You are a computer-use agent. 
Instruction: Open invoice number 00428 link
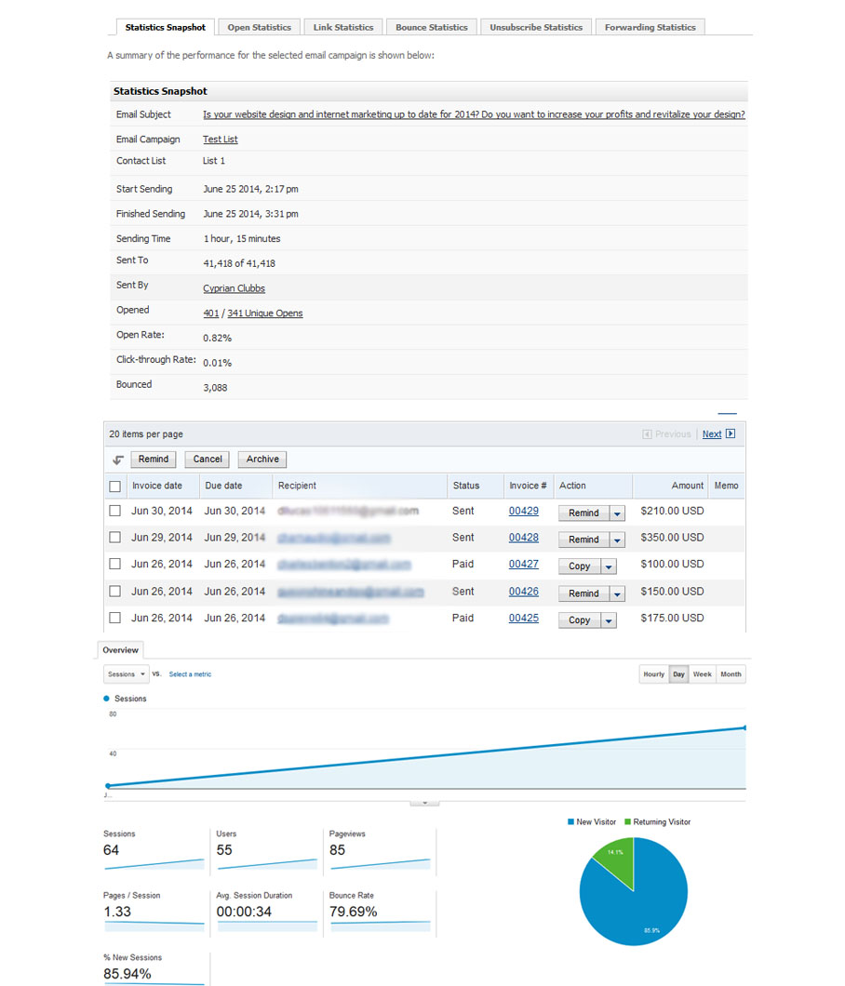point(523,538)
